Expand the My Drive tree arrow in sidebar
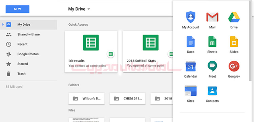This screenshot has width=254, height=122. [x=3, y=25]
